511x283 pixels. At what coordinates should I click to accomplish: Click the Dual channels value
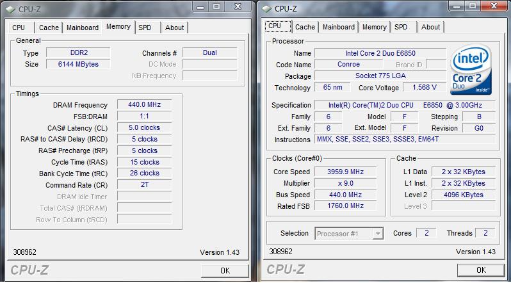pyautogui.click(x=209, y=53)
